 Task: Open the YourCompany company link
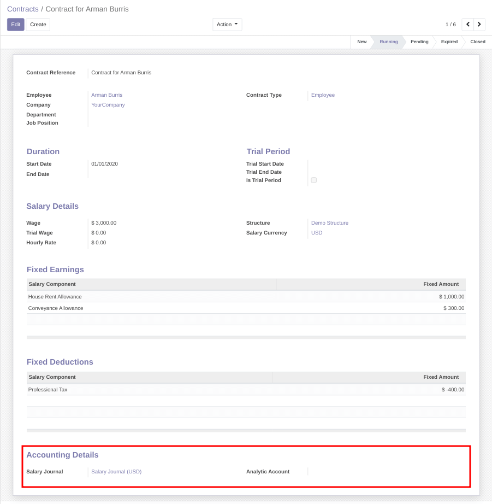(x=108, y=104)
